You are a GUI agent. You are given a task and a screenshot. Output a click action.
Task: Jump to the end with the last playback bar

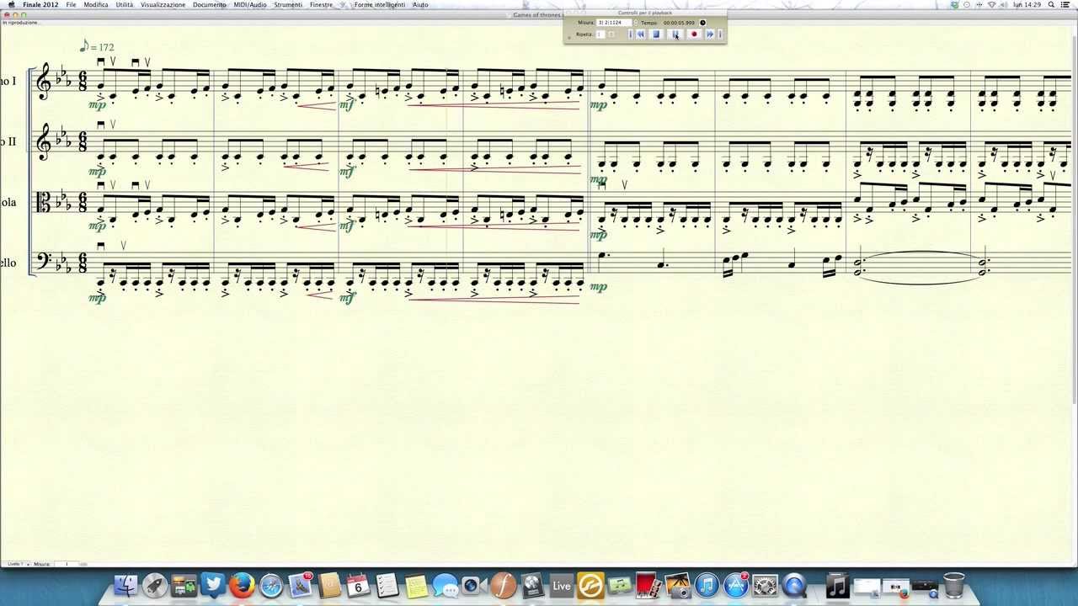[x=720, y=34]
